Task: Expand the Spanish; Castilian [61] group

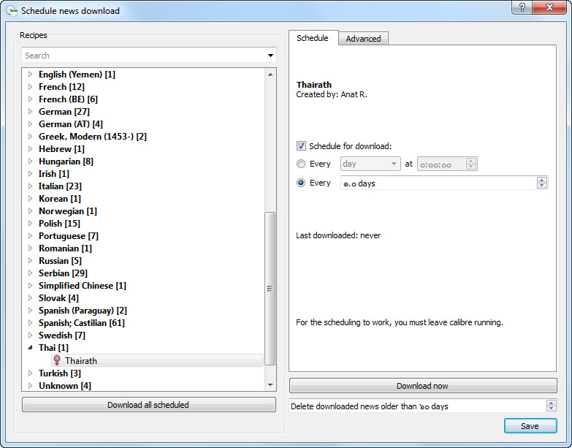Action: [x=30, y=323]
